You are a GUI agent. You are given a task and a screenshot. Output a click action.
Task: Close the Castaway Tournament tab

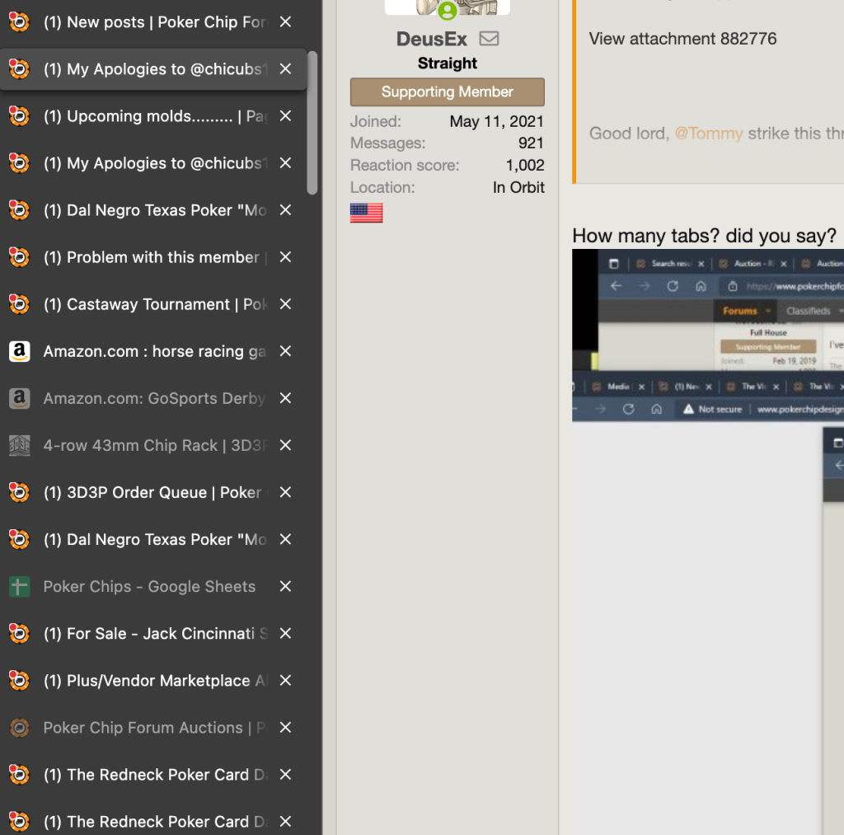[285, 304]
